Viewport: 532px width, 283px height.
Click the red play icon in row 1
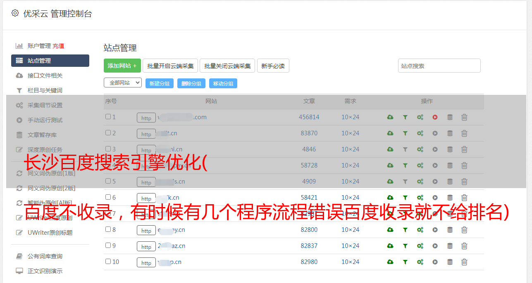tap(435, 117)
